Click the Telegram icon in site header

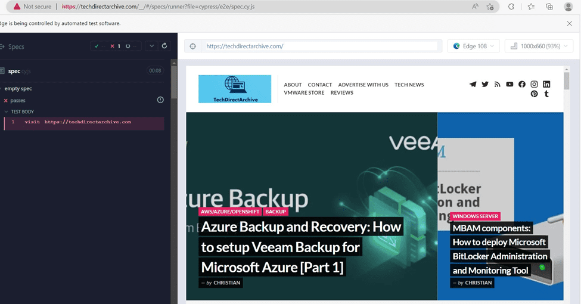[473, 85]
